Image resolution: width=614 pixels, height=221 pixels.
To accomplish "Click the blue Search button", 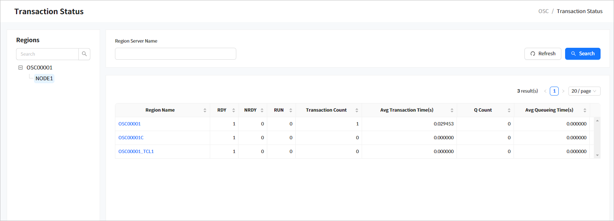I will coord(582,54).
